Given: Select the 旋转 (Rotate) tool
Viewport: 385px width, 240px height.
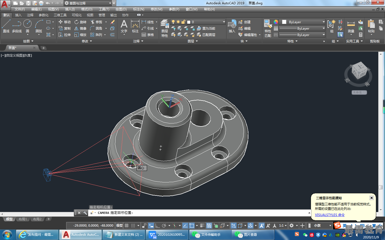Looking at the screenshot, I should point(80,22).
